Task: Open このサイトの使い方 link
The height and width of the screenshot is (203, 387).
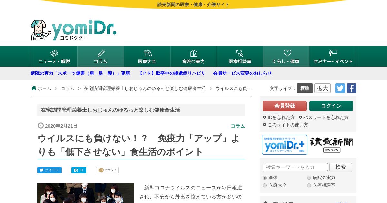Action: tap(285, 125)
